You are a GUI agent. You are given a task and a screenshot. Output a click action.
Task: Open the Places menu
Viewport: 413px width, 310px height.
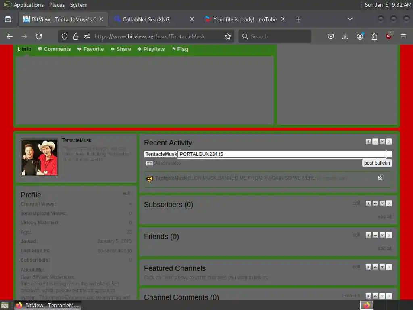pos(56,5)
